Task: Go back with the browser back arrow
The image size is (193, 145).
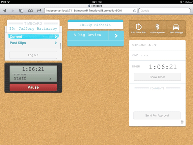Action: [x=5, y=11]
